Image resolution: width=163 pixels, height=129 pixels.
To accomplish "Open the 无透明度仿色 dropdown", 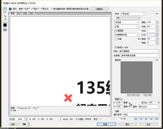I will pyautogui.click(x=127, y=35).
